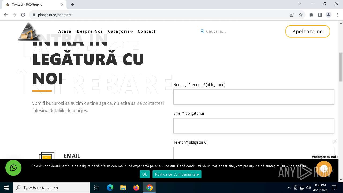The height and width of the screenshot is (193, 343).
Task: Click the search magnifier icon
Action: click(203, 31)
